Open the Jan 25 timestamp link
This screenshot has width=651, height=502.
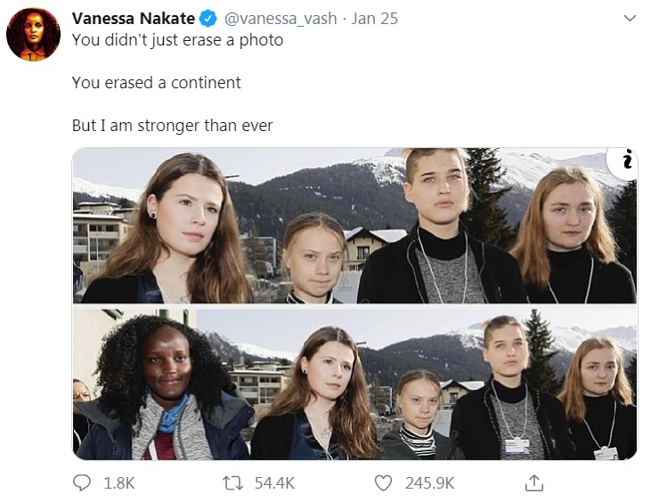(x=376, y=19)
